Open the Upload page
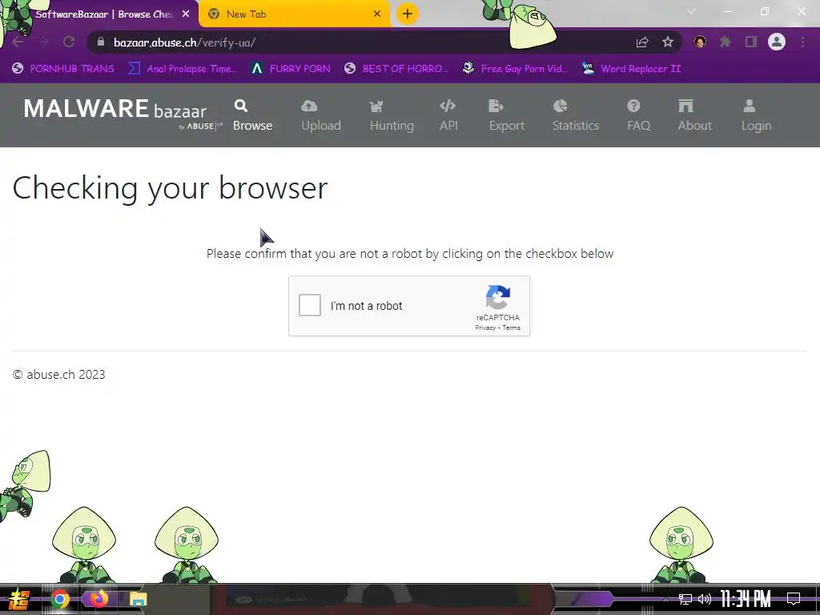Viewport: 820px width, 615px height. tap(320, 115)
